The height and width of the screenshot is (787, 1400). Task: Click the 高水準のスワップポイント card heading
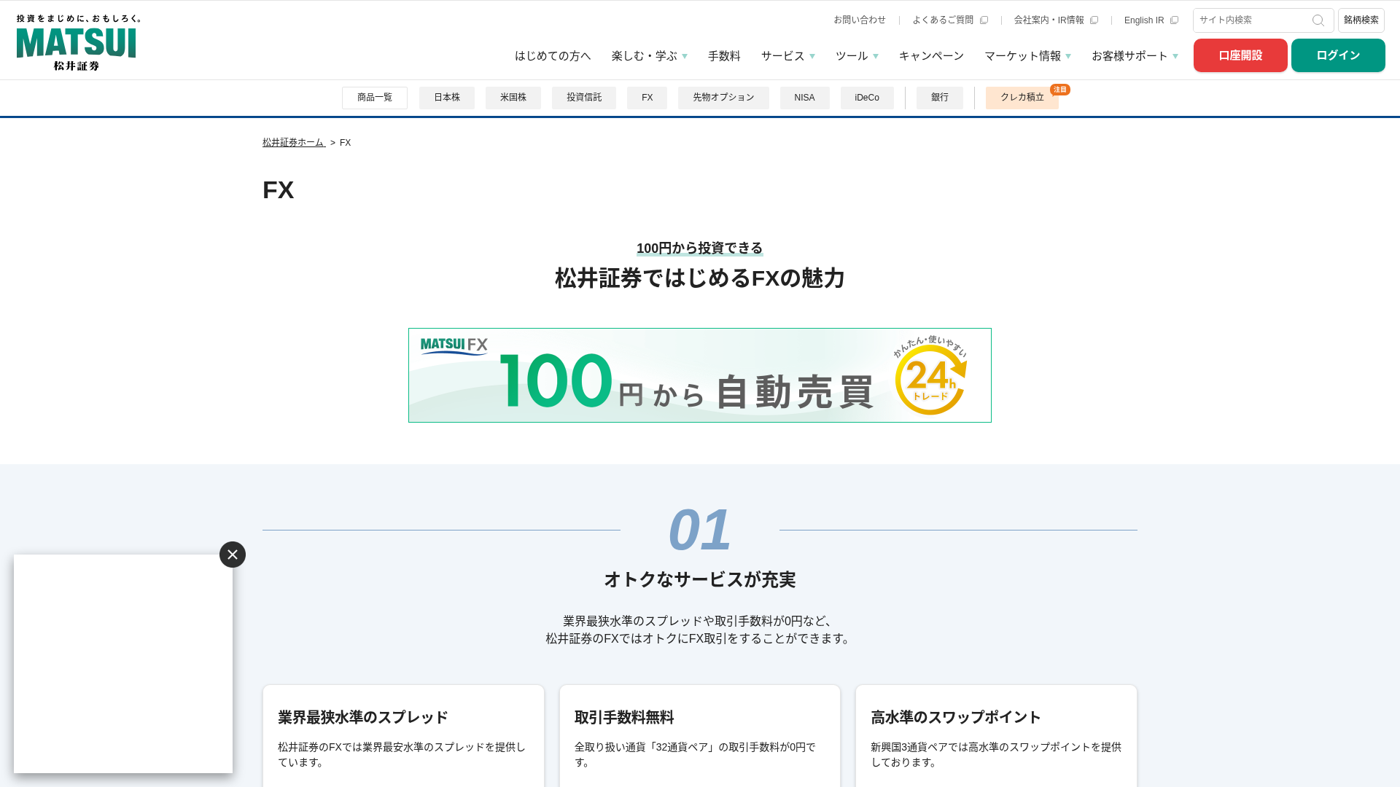click(956, 718)
